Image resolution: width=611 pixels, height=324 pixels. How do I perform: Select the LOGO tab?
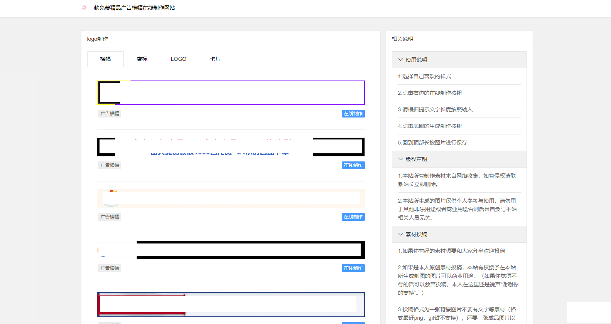coord(178,59)
